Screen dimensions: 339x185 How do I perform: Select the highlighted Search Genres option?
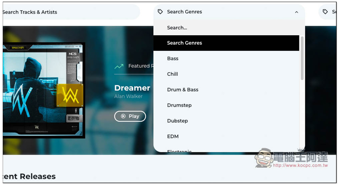[226, 43]
